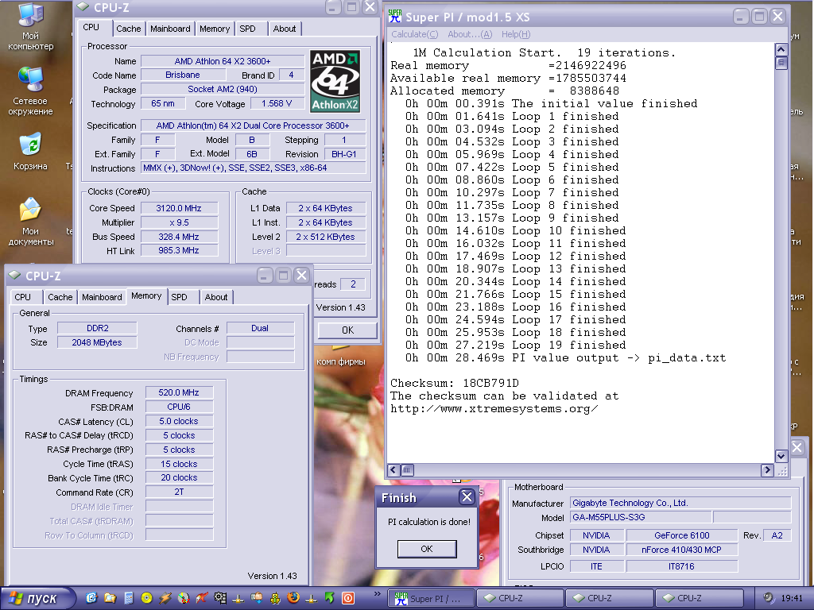Image resolution: width=814 pixels, height=610 pixels.
Task: Click the Southbridge nForce 410/430 MCP value
Action: click(x=681, y=550)
